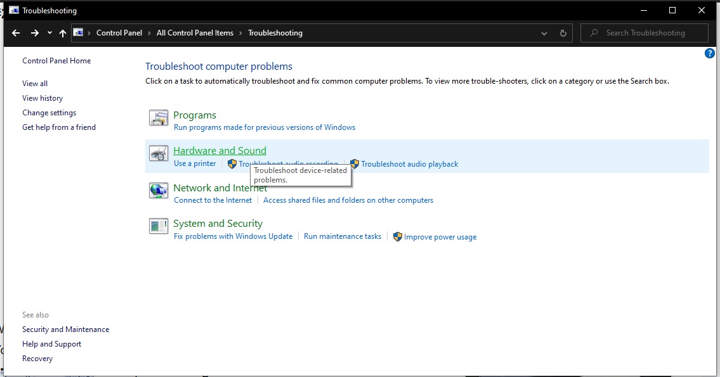Refresh the Troubleshooting page
Viewport: 720px width, 377px height.
pos(563,33)
